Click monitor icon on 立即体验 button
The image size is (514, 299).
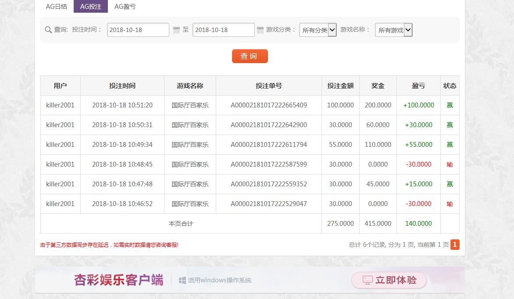pyautogui.click(x=368, y=280)
